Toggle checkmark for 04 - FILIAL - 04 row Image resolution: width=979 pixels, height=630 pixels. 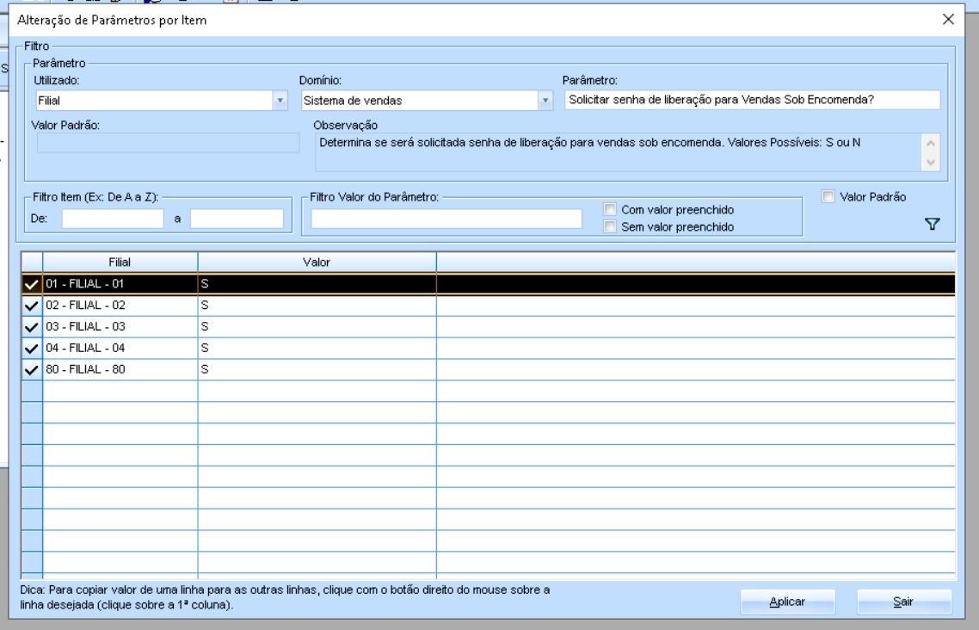point(32,349)
